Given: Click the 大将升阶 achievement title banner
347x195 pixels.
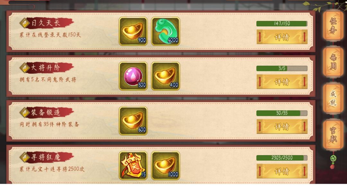Looking at the screenshot, I should [47, 68].
